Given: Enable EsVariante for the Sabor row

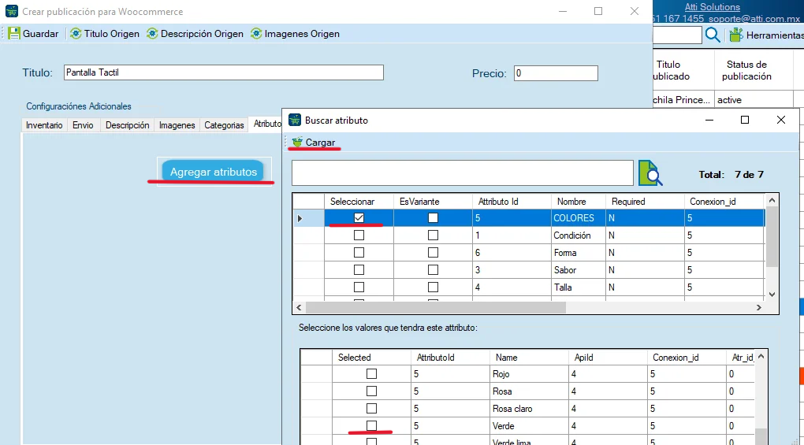Looking at the screenshot, I should click(x=434, y=270).
